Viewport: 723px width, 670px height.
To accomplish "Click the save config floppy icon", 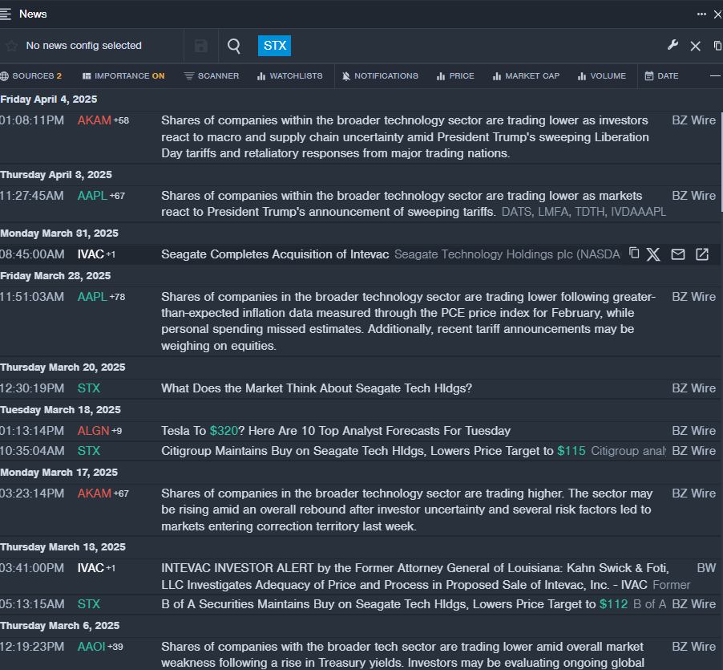I will click(x=201, y=46).
